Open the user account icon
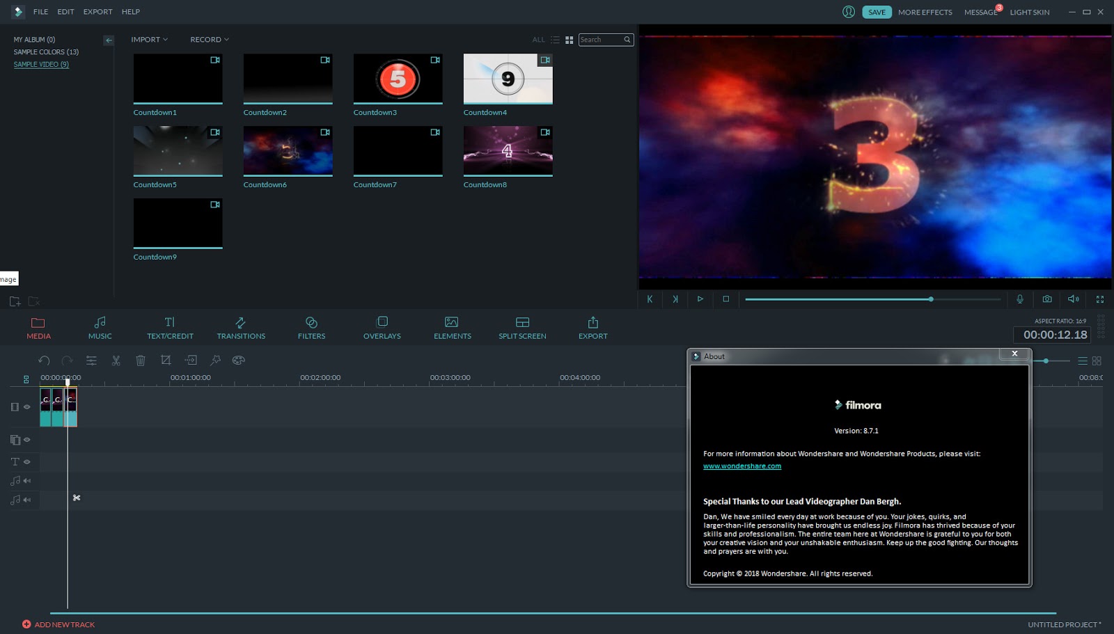1114x634 pixels. pos(849,12)
